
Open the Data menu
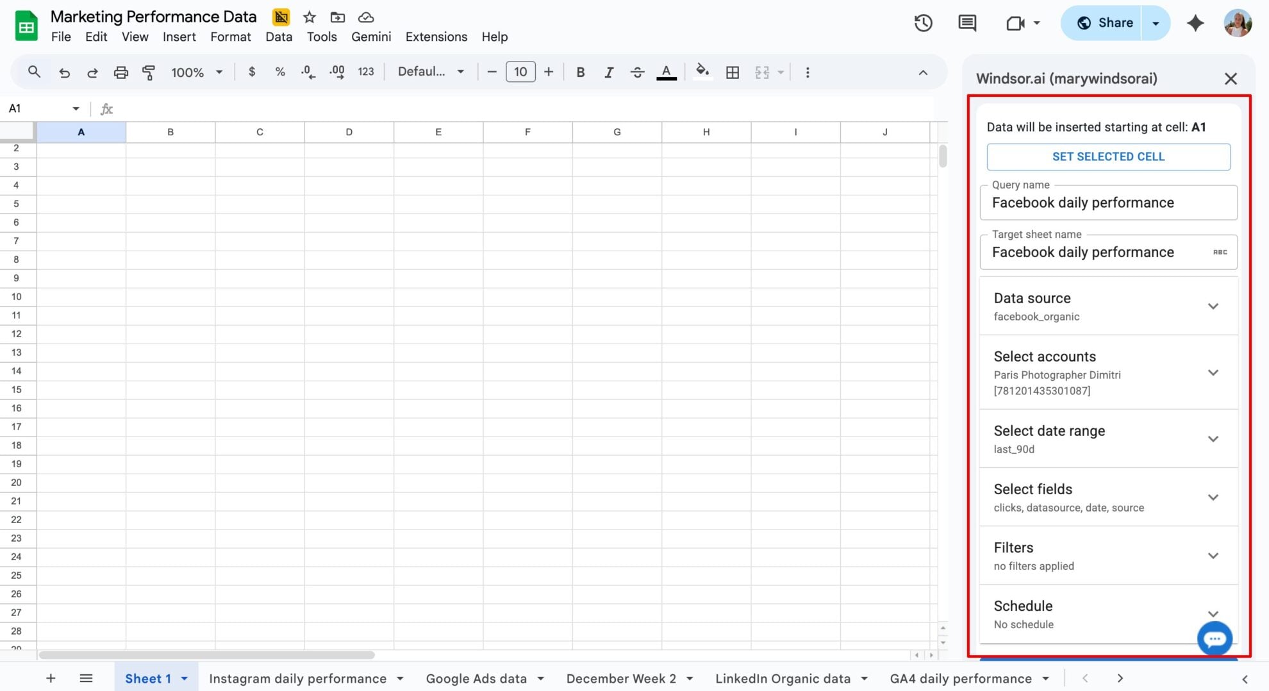coord(279,37)
